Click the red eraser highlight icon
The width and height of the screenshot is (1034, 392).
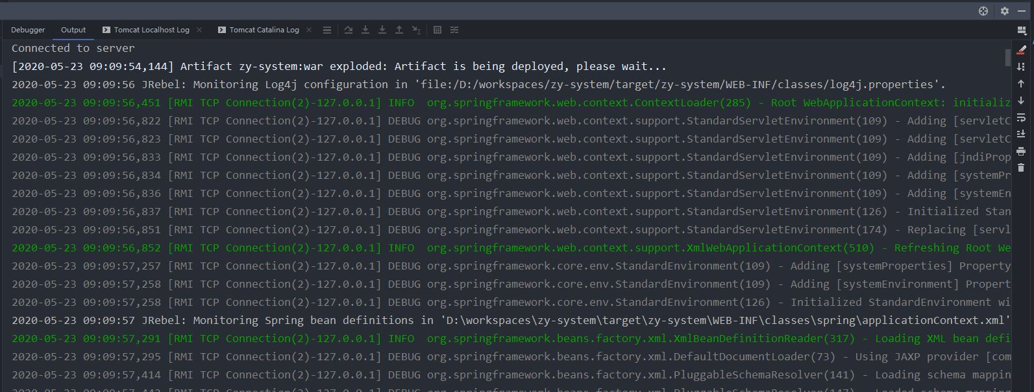click(1021, 50)
